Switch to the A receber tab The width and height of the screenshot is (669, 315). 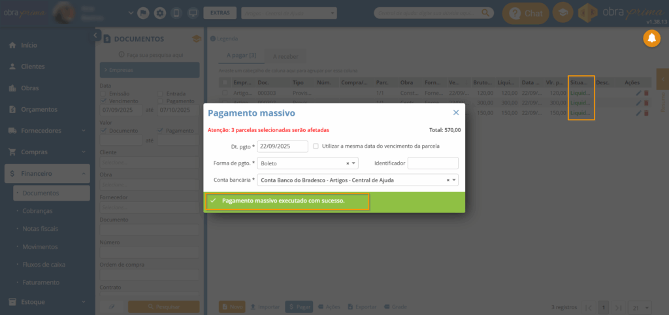click(x=284, y=56)
